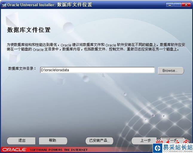Open help via 帮助 button
The width and height of the screenshot is (193, 153).
pyautogui.click(x=53, y=141)
